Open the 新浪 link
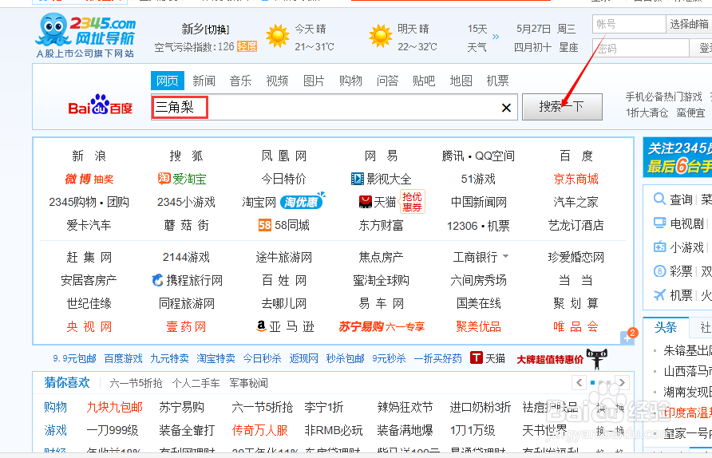The width and height of the screenshot is (712, 458). pyautogui.click(x=89, y=156)
